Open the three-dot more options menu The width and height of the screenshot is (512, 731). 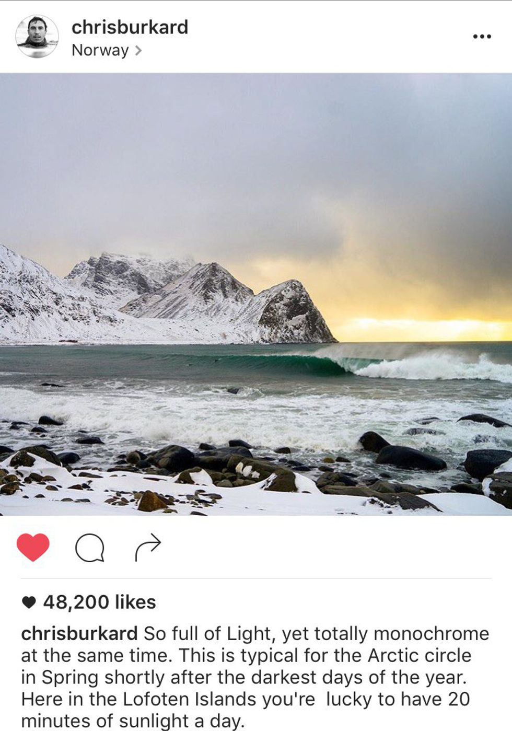coord(482,36)
